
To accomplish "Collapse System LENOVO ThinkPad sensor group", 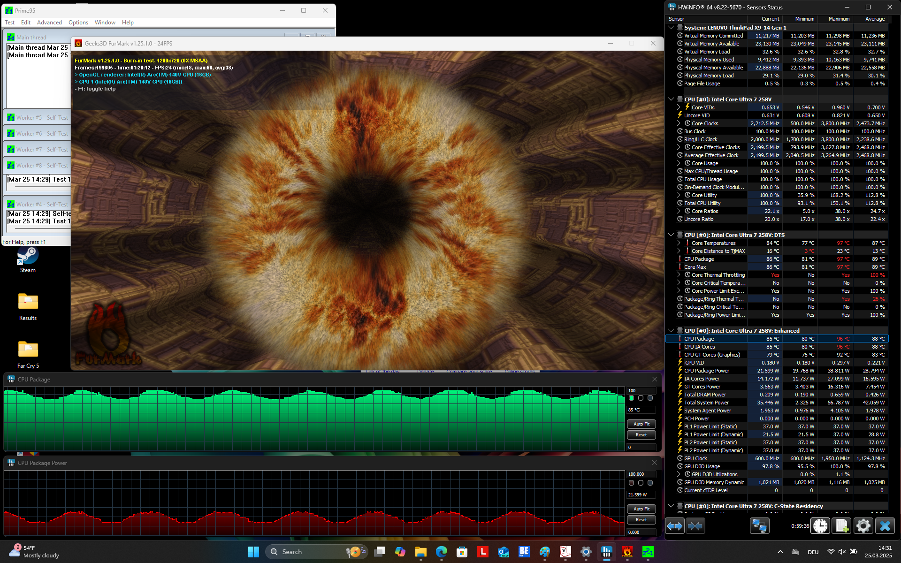I will 671,28.
